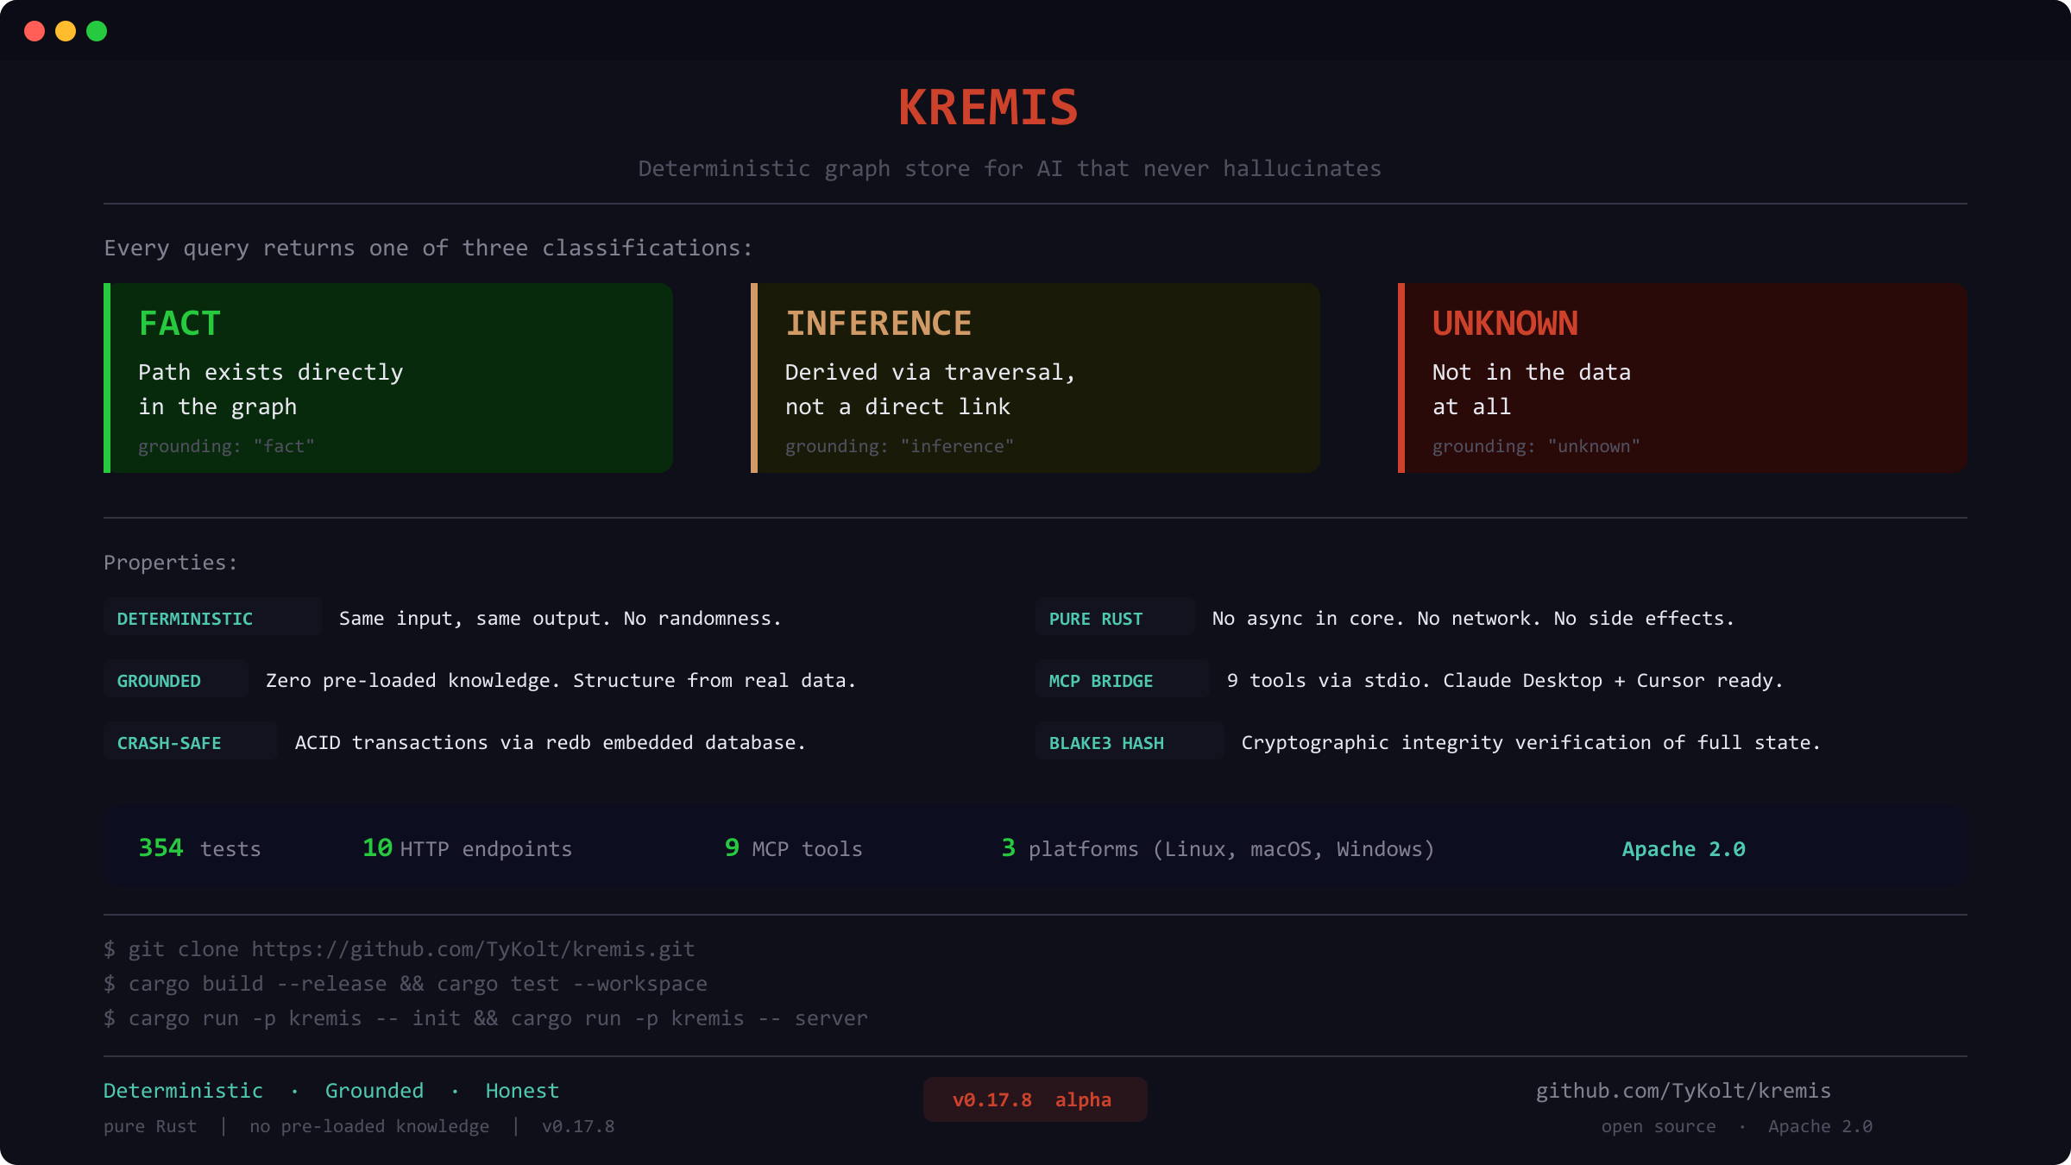Select the CRASH-SAFE property badge
This screenshot has height=1165, width=2071.
pos(189,741)
